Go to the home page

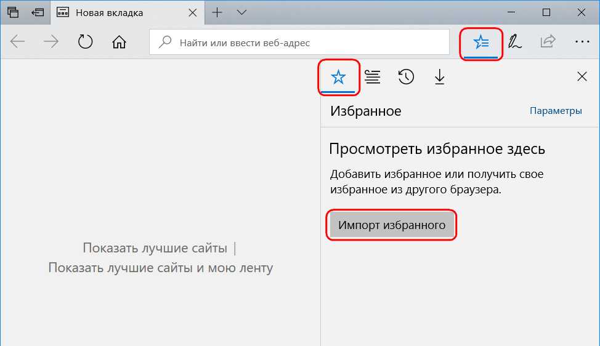[119, 42]
